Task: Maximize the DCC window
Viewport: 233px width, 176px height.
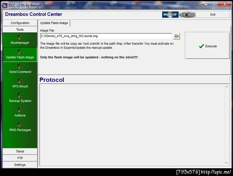Action: pyautogui.click(x=214, y=4)
